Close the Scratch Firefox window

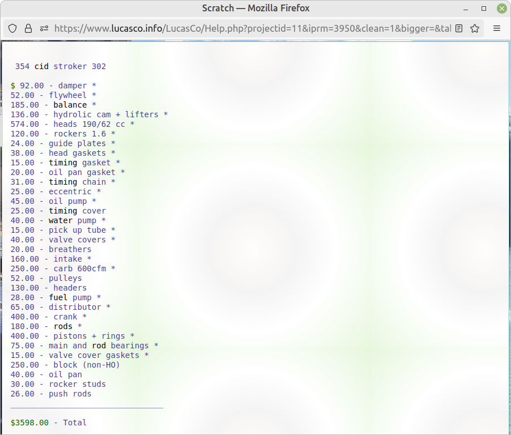click(x=501, y=8)
